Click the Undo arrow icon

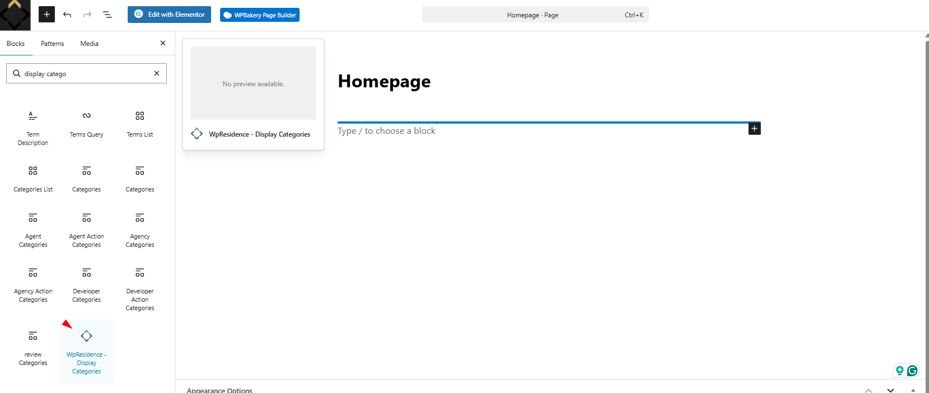point(67,15)
